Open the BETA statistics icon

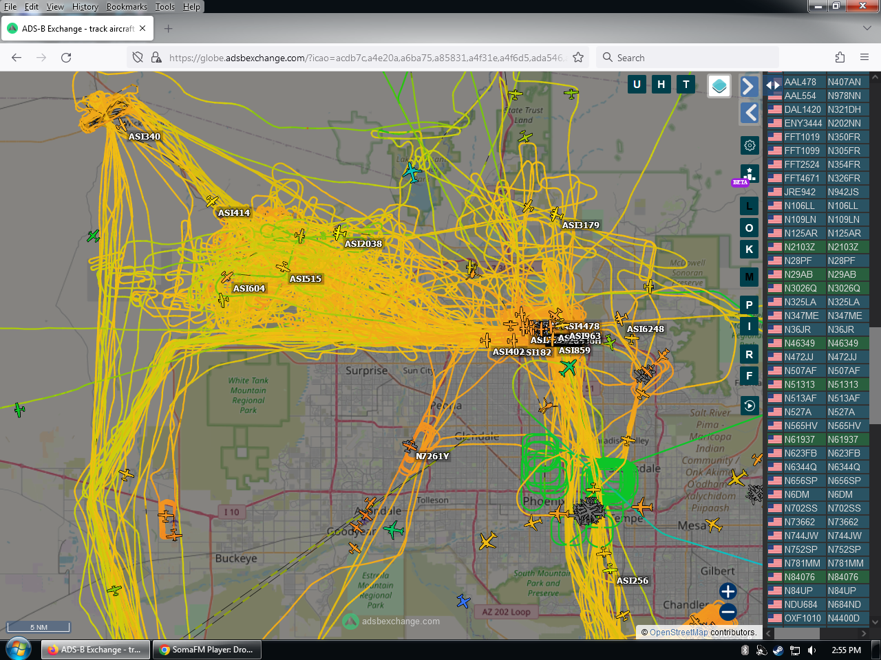click(x=750, y=174)
